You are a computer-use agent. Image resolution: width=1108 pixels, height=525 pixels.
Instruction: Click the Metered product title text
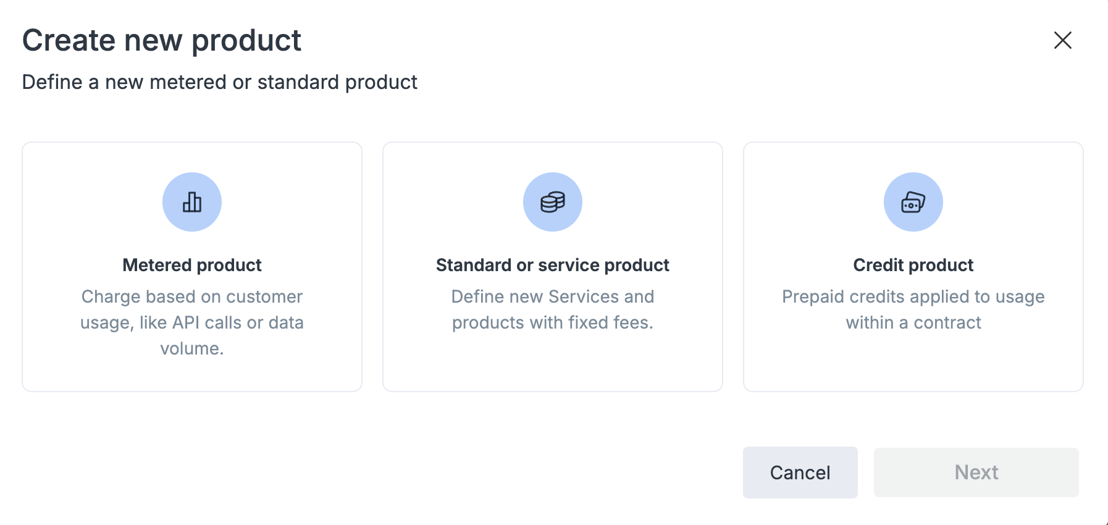tap(192, 265)
